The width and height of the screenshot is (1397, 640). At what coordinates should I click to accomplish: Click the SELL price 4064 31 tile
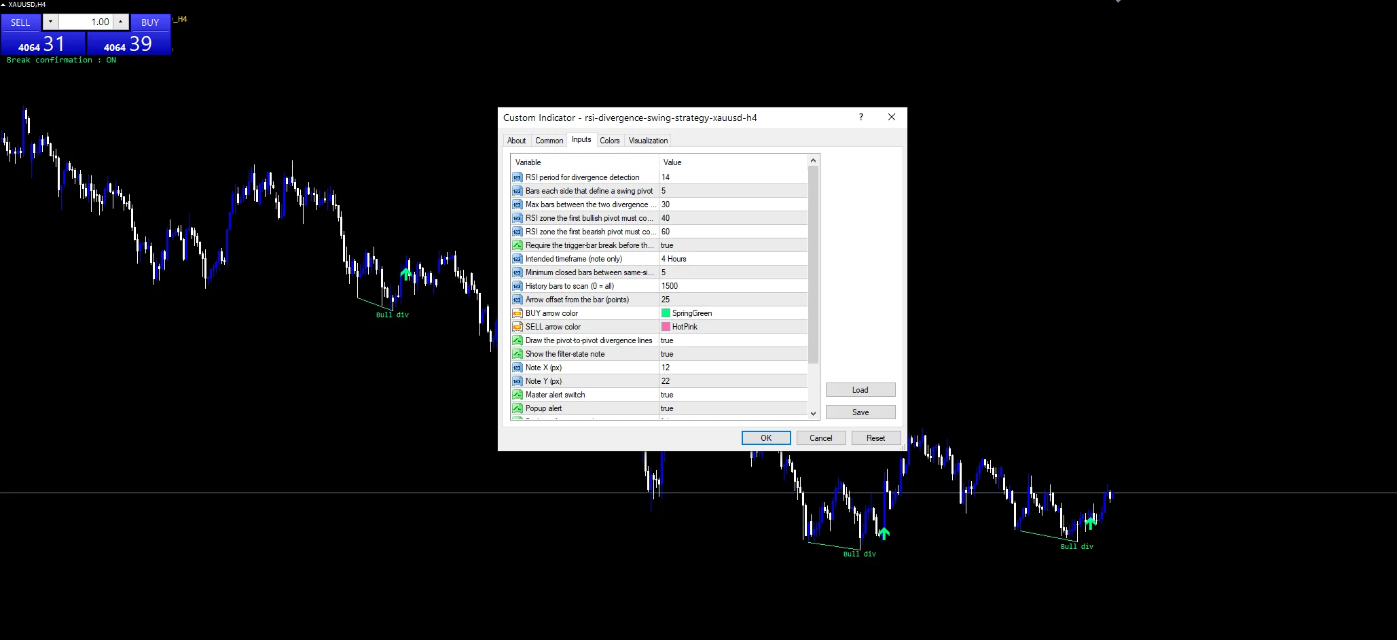click(x=43, y=43)
